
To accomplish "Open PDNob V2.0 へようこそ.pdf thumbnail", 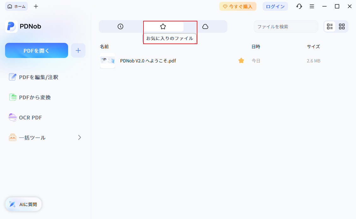I will coord(107,61).
